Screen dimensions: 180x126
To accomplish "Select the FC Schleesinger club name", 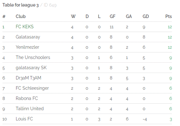I will click(32, 88).
